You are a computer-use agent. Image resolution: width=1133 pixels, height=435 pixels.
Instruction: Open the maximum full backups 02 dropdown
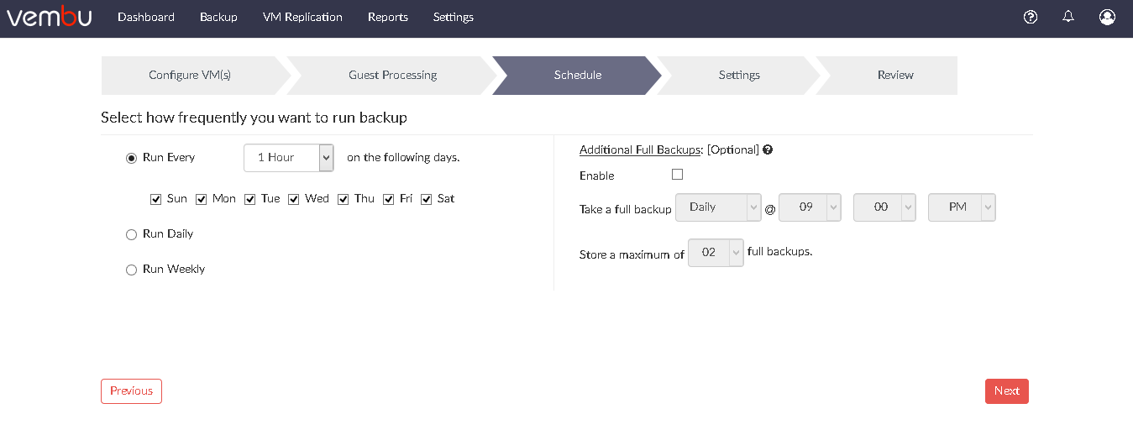[x=716, y=253]
